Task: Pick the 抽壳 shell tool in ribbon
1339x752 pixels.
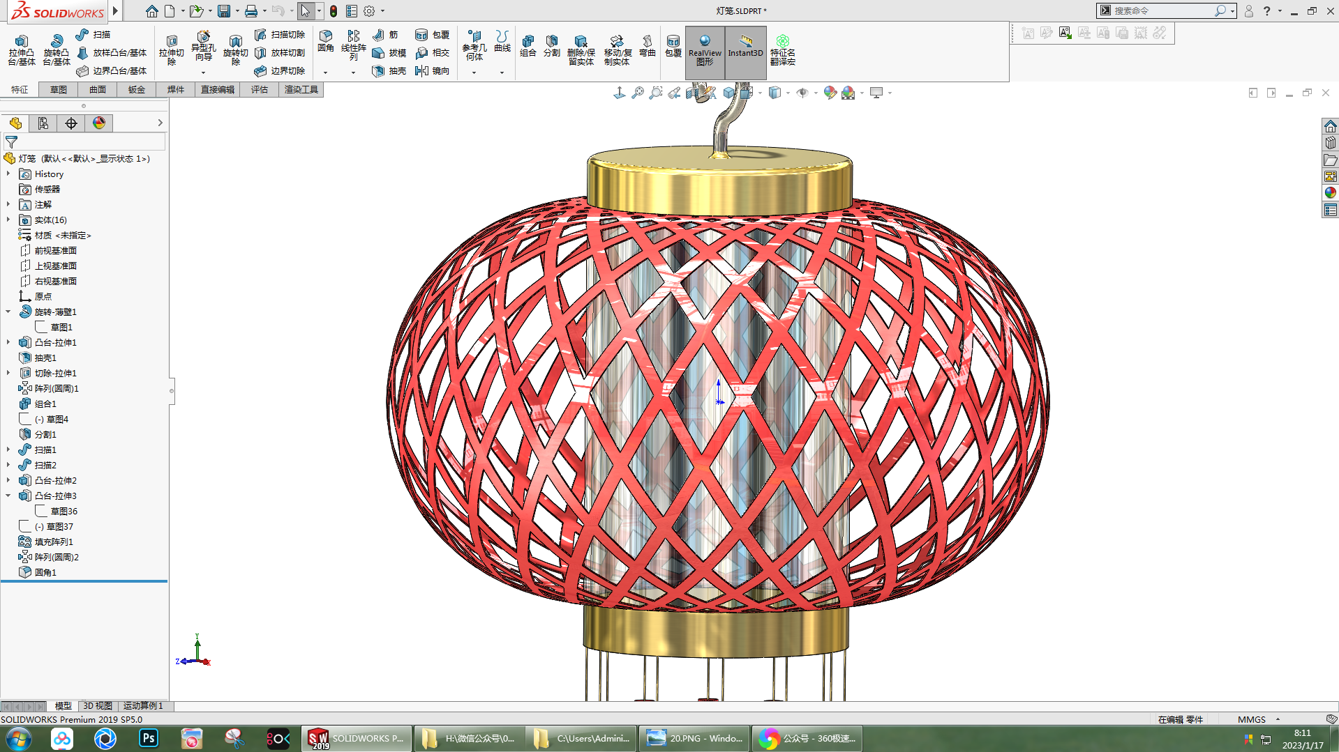Action: tap(389, 70)
